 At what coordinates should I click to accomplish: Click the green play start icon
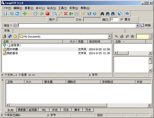(42, 14)
